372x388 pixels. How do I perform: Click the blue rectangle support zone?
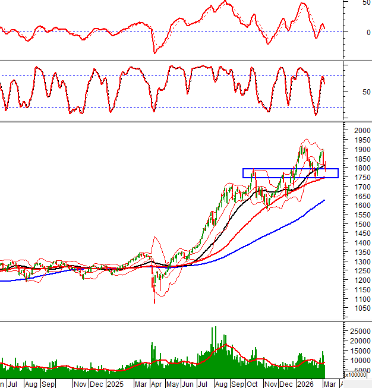pyautogui.click(x=290, y=173)
